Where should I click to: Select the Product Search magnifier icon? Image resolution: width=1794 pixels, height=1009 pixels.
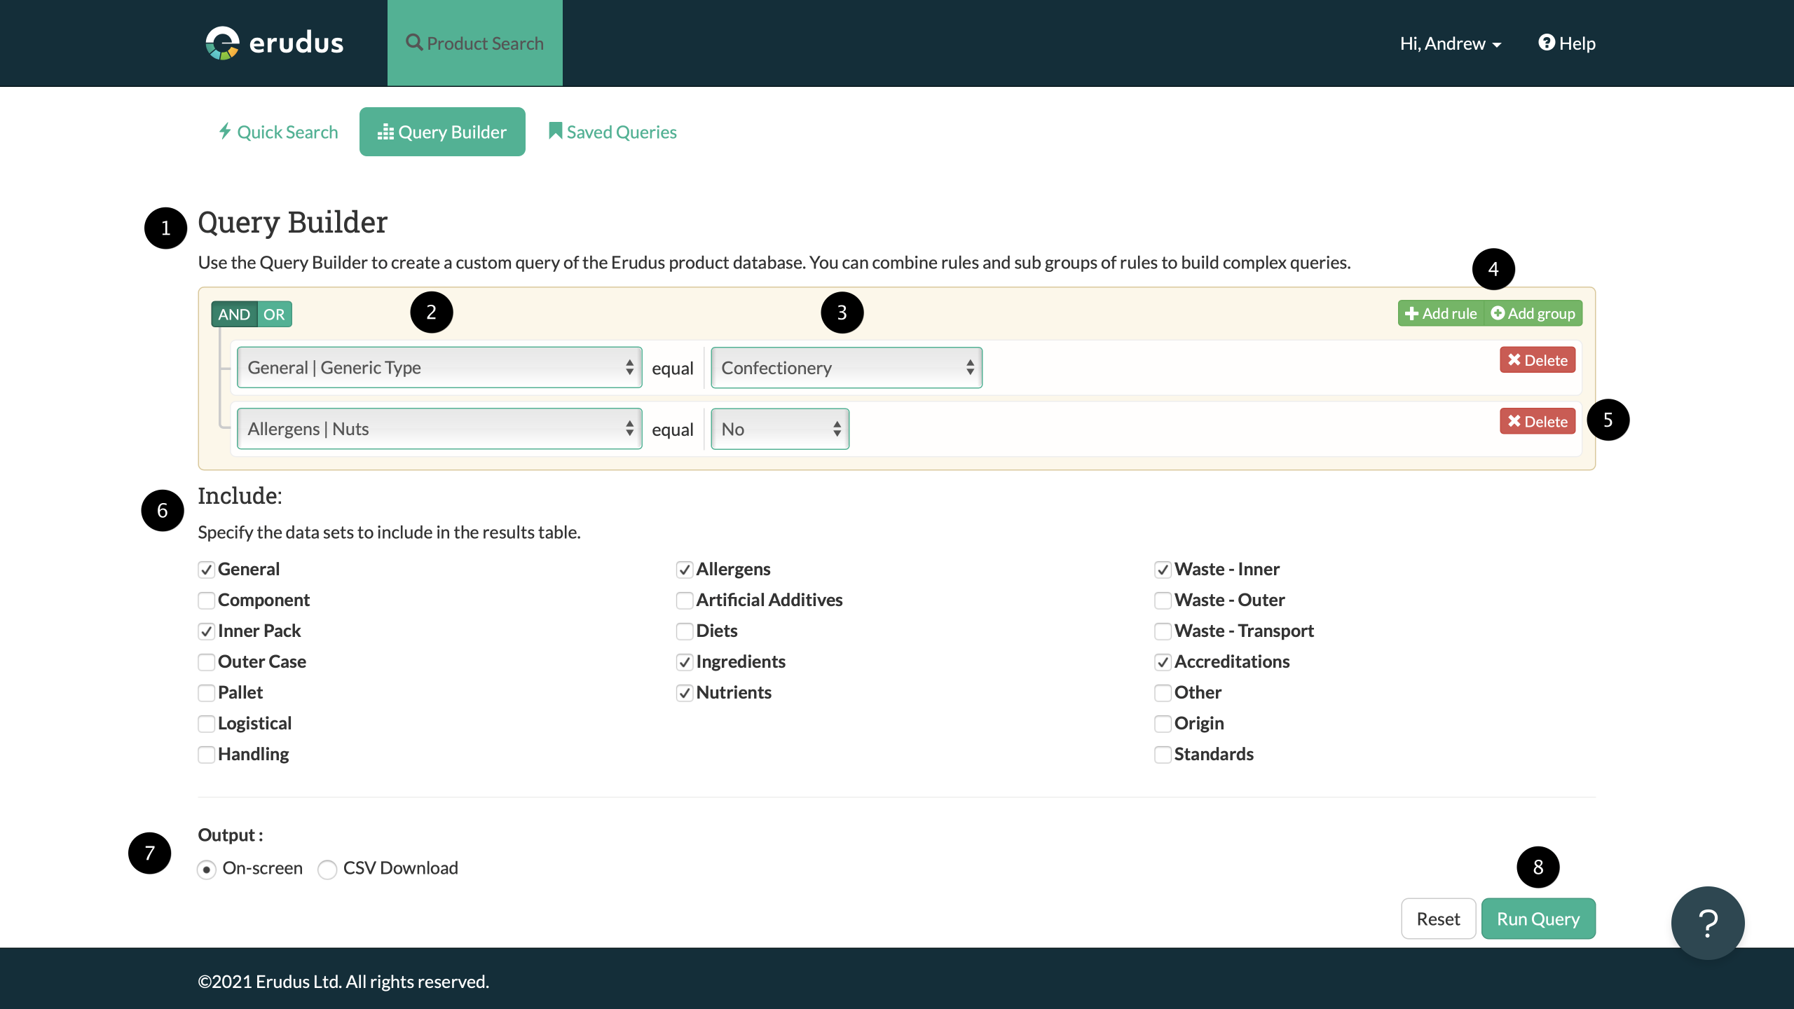[x=414, y=43]
